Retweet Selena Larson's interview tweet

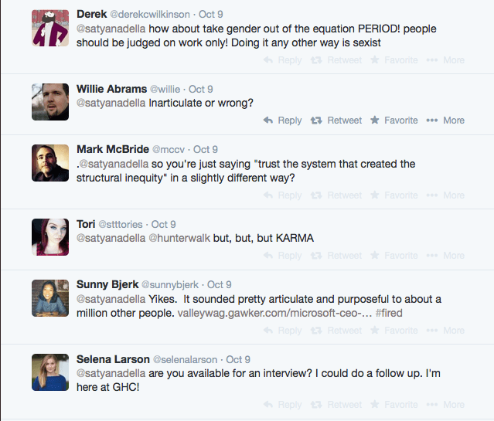[x=336, y=404]
